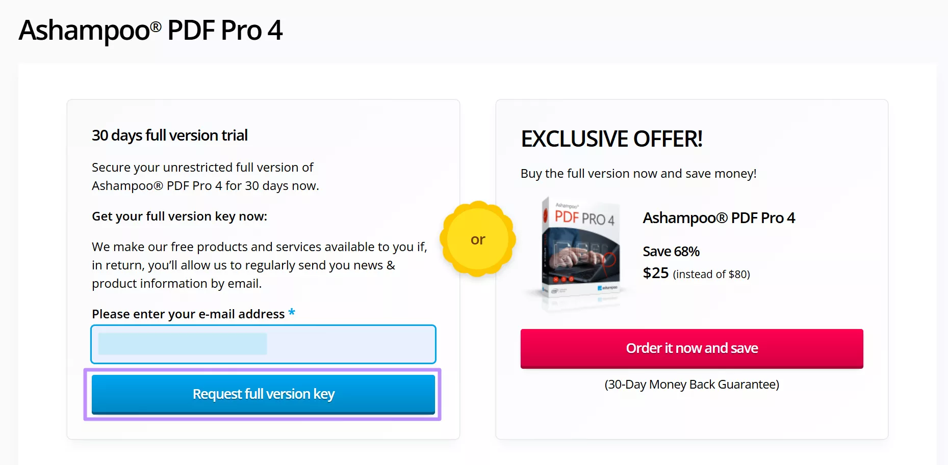Click the "Save 68%" label

point(671,252)
